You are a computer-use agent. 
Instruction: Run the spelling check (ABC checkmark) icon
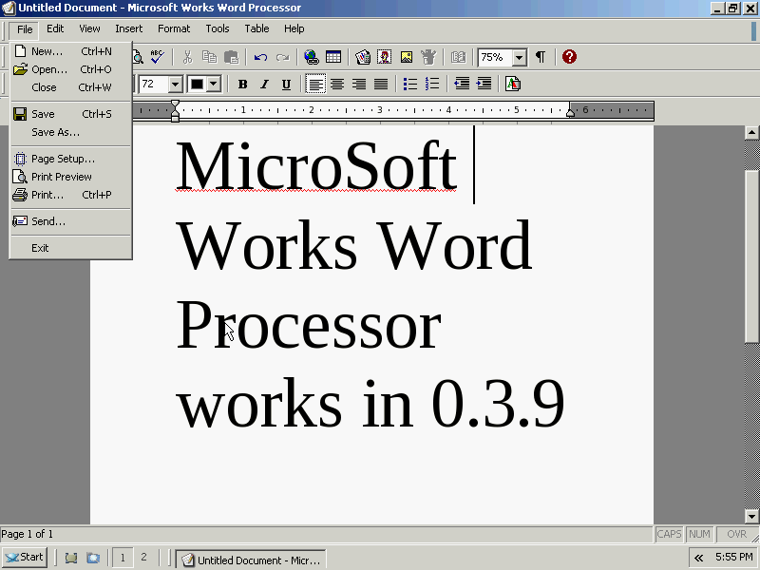pos(157,57)
